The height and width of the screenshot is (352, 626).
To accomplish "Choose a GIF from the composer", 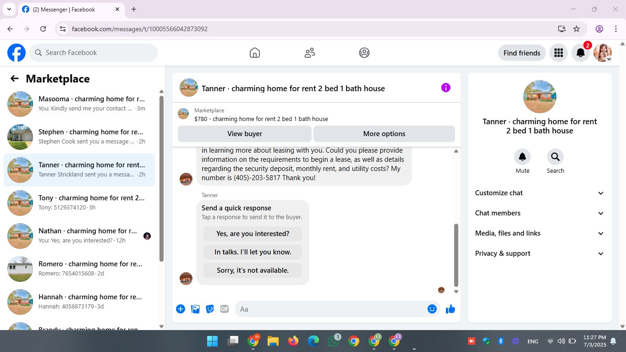I will pyautogui.click(x=225, y=309).
